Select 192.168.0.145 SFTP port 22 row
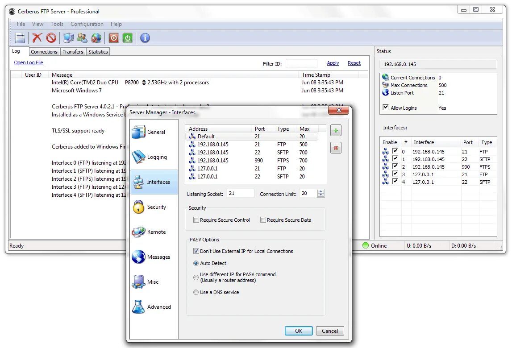 (252, 153)
